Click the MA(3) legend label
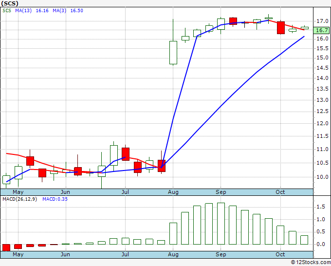This screenshot has width=331, height=266. [x=59, y=11]
